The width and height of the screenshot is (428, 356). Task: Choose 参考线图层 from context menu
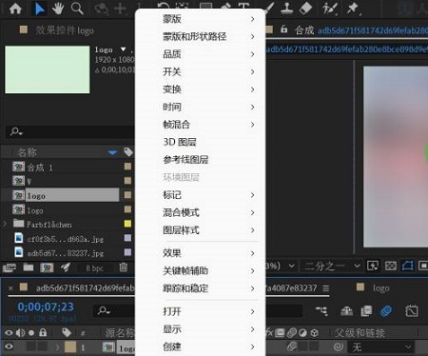point(201,160)
